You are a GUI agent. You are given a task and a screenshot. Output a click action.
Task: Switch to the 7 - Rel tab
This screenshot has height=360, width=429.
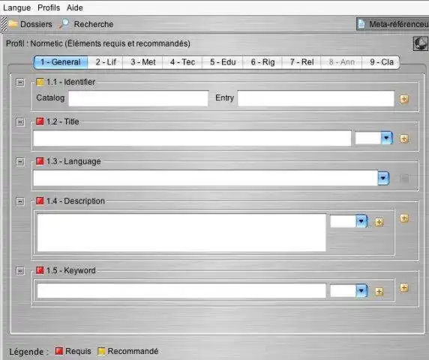[x=301, y=62]
